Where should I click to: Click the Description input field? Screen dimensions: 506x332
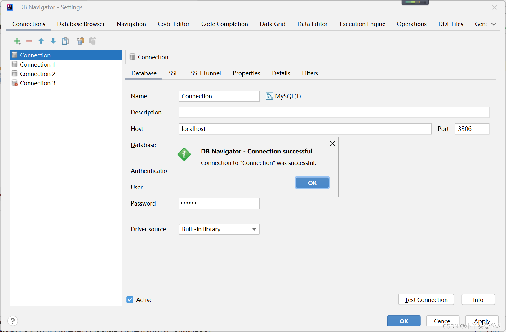coord(334,113)
